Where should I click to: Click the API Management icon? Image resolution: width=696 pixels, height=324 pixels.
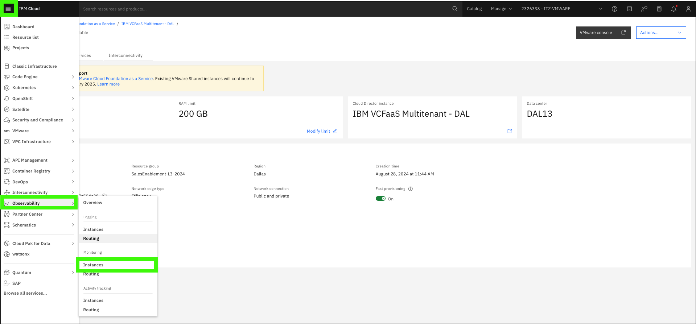(x=7, y=160)
